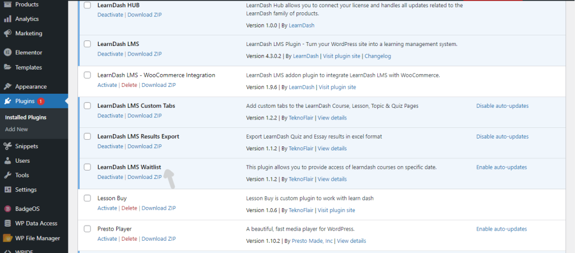The width and height of the screenshot is (575, 253).
Task: Check the Presto Player checkbox
Action: coord(87,229)
